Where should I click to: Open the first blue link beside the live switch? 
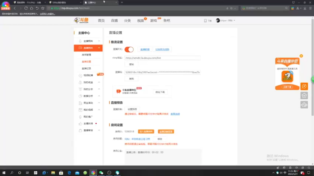coord(145,49)
